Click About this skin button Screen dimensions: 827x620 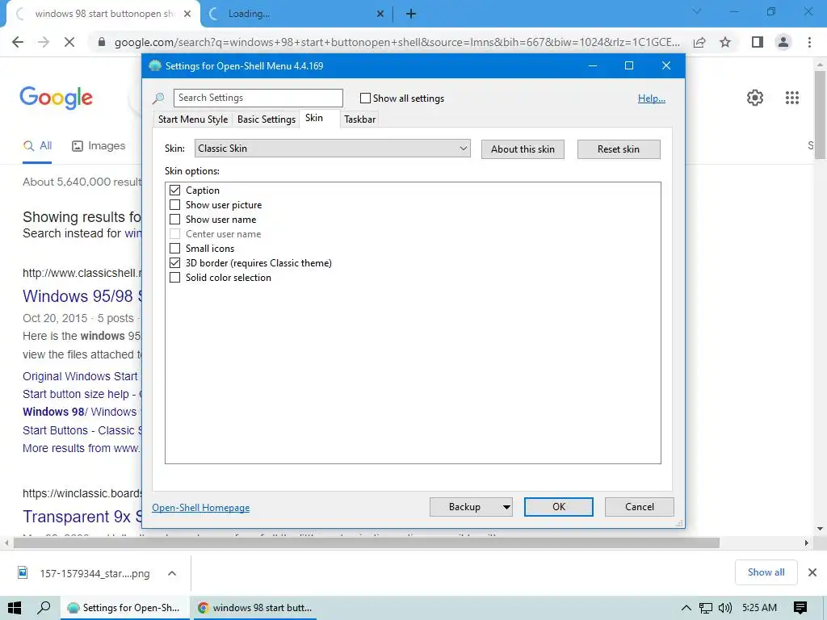[x=523, y=149]
